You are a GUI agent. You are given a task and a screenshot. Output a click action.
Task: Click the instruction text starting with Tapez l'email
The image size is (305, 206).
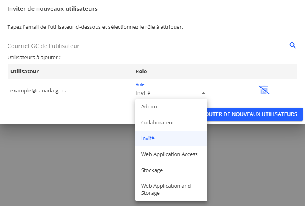click(95, 27)
